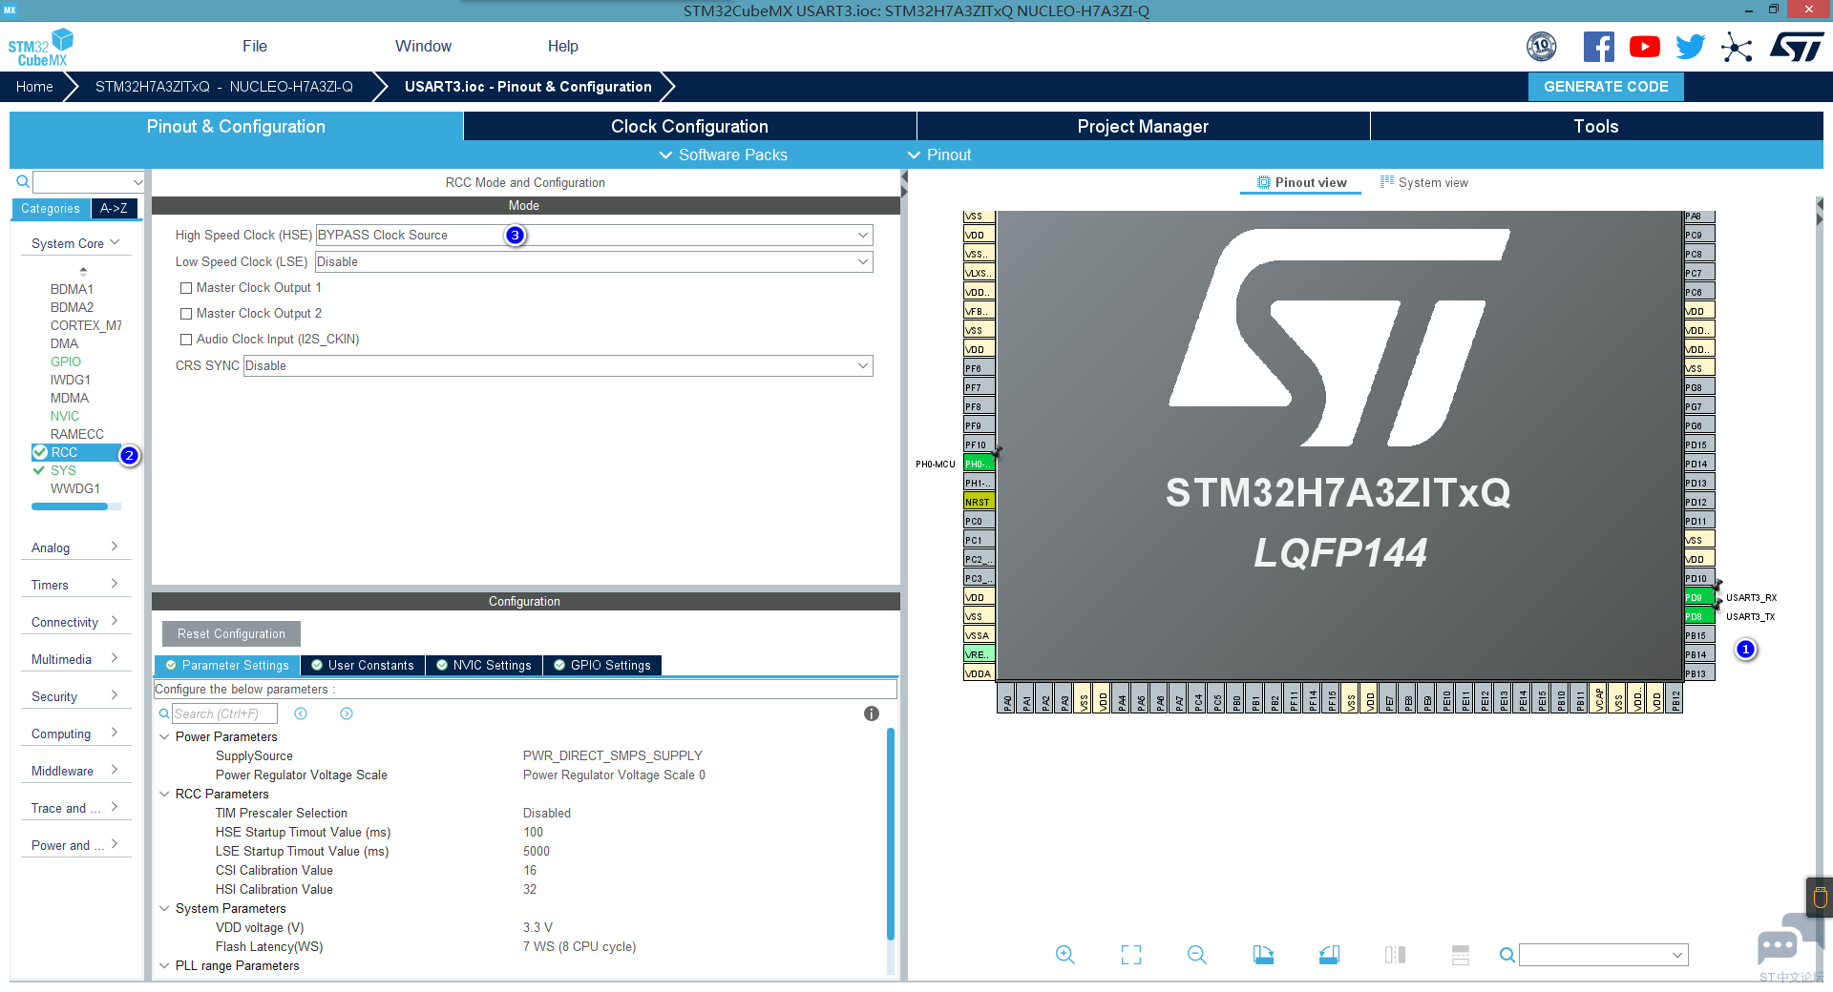Switch peripheral list to A->Z sorting

point(114,208)
